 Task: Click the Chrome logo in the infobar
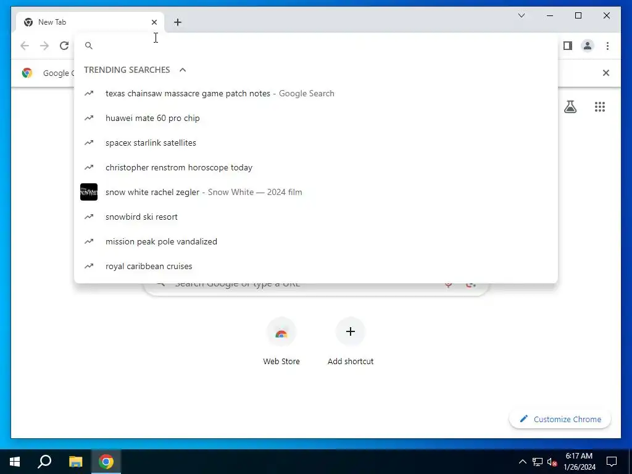(27, 73)
